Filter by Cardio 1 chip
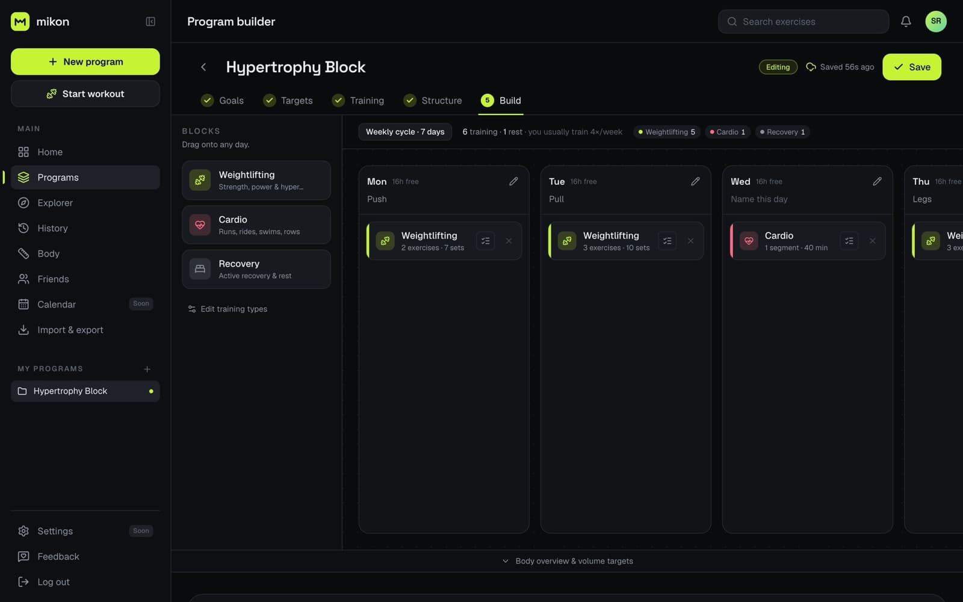The image size is (963, 602). tap(728, 132)
